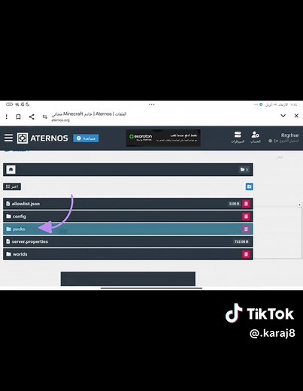Delete the packs folder with trash icon
The image size is (303, 391).
[246, 229]
